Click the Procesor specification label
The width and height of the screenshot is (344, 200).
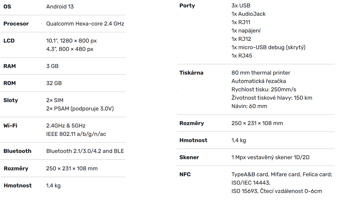click(x=16, y=24)
